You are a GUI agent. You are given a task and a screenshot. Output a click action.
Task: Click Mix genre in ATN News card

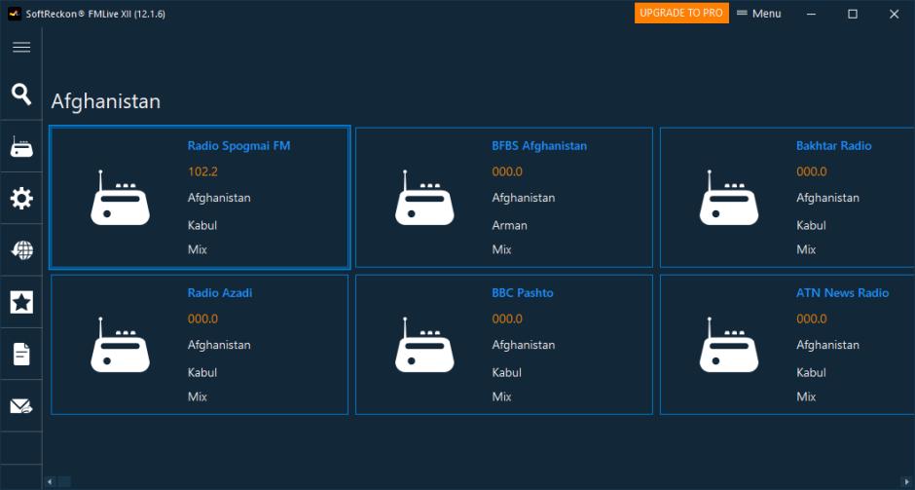[806, 397]
